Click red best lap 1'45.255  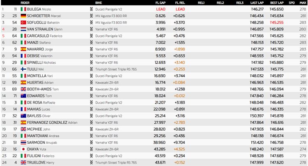point(277,23)
